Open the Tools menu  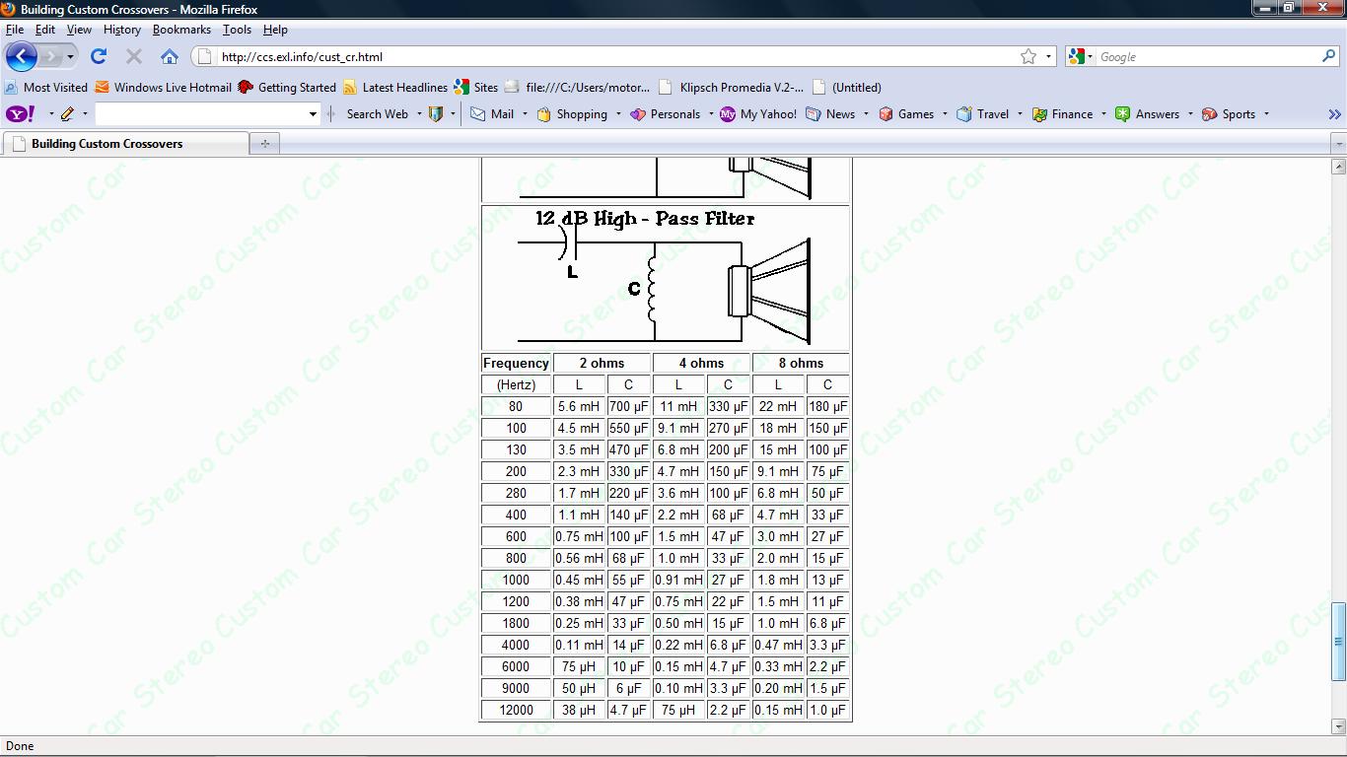(x=237, y=30)
